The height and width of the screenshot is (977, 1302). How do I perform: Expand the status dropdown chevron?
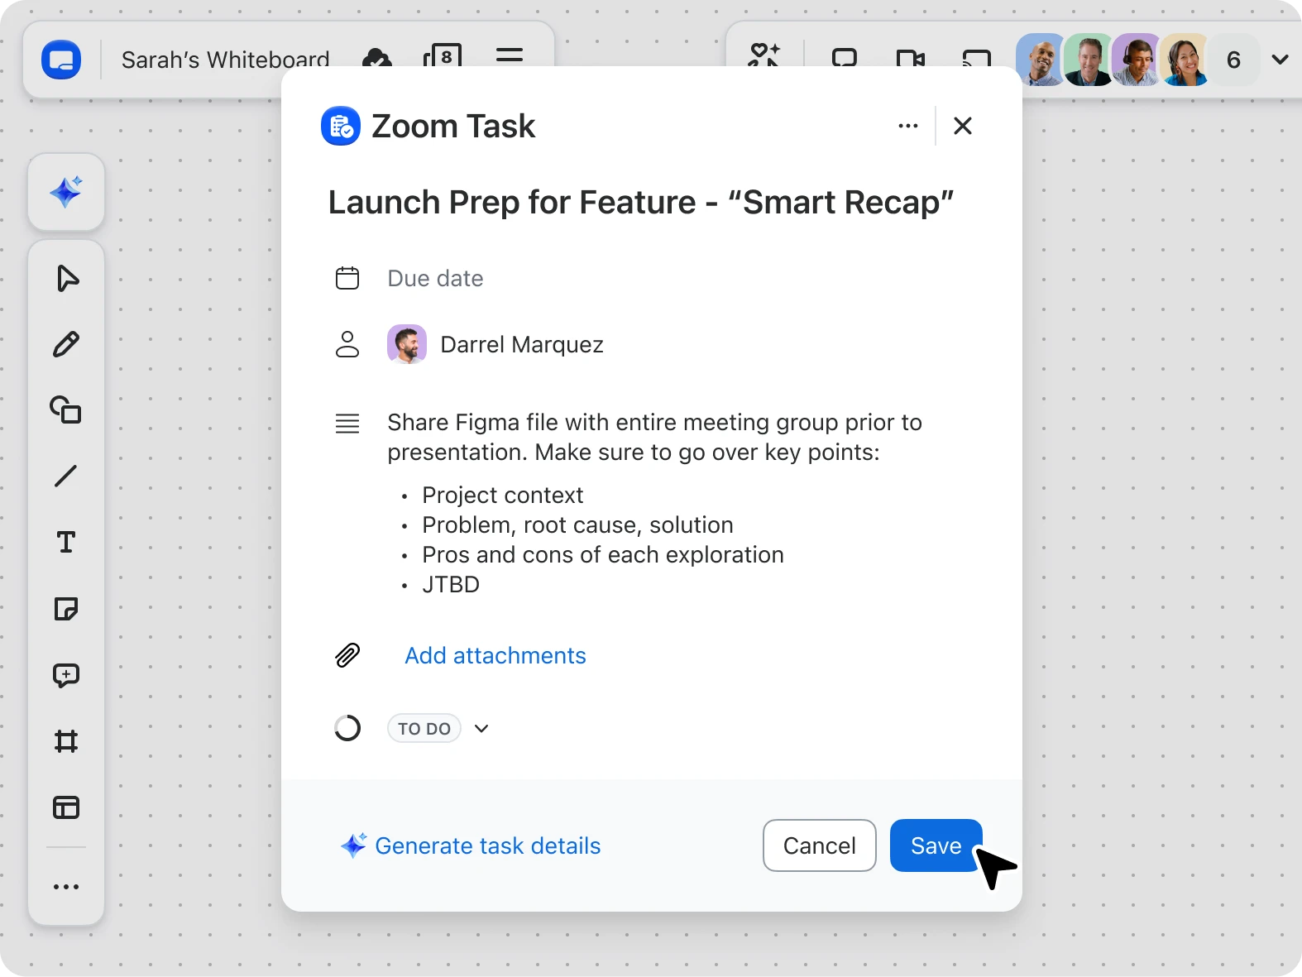[481, 728]
